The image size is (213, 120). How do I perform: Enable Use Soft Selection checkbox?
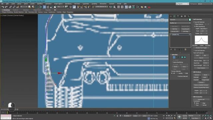[x=194, y=22]
